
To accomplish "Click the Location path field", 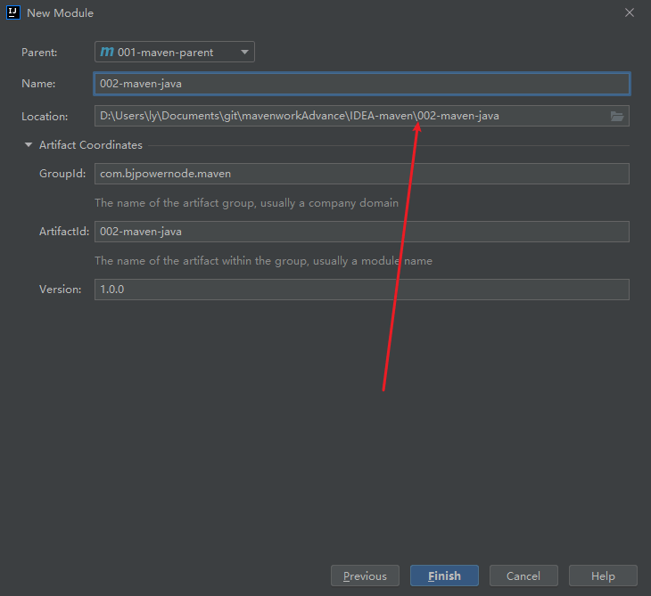I will click(x=362, y=116).
